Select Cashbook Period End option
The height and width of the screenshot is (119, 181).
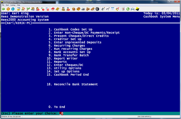pos(71,75)
